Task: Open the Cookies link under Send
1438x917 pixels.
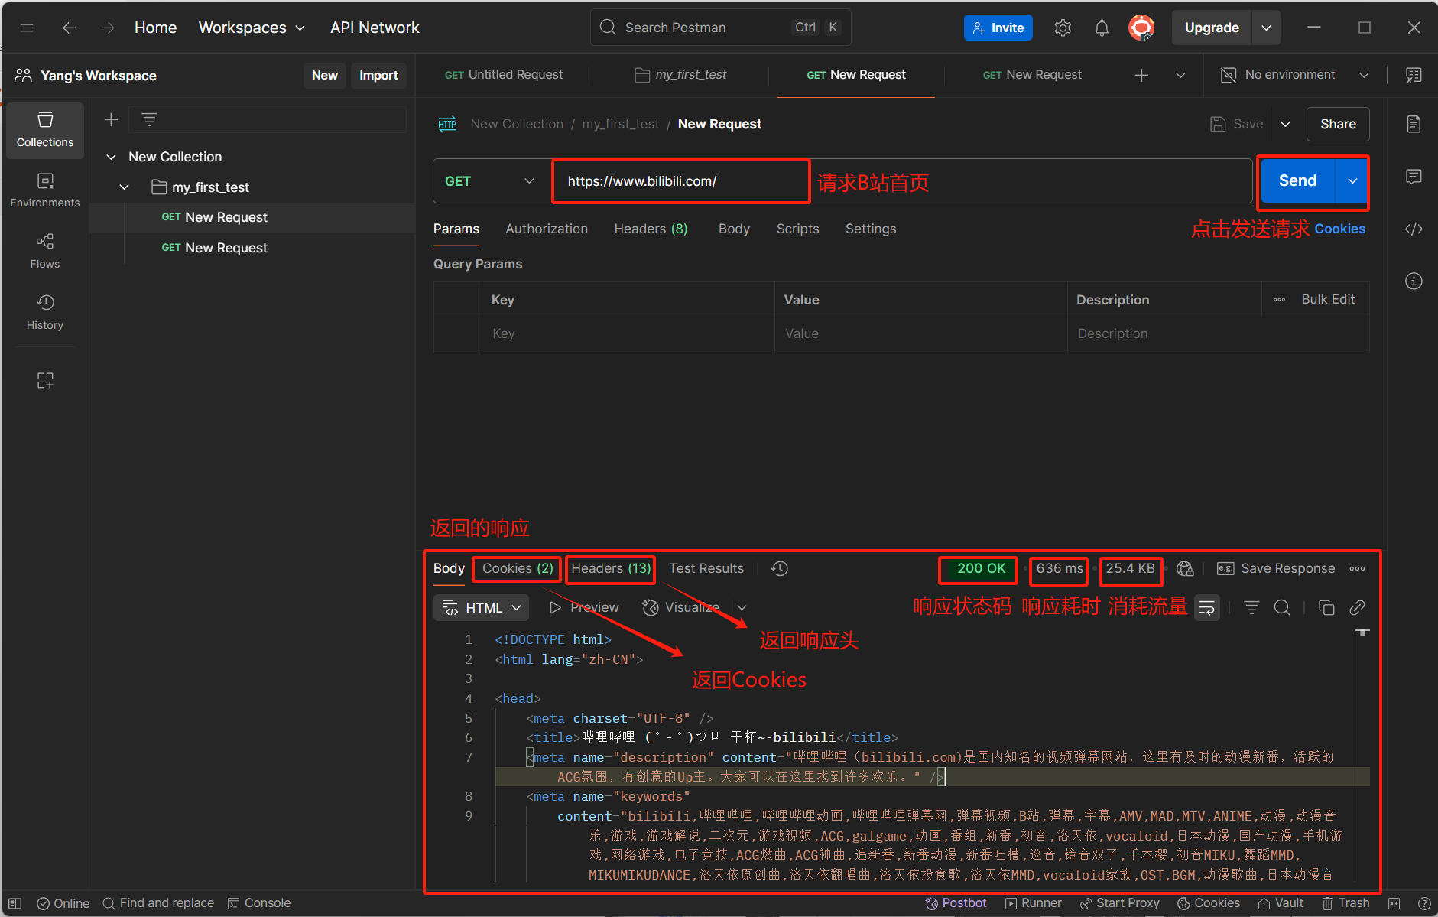Action: 1339,229
